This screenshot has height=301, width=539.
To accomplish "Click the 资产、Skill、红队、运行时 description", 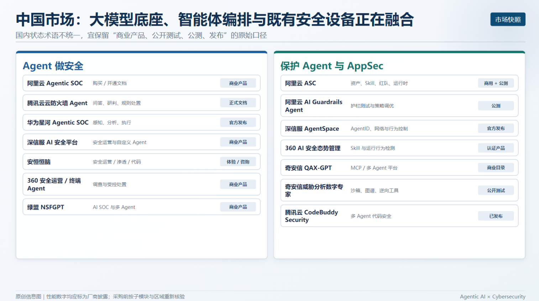I will click(379, 83).
